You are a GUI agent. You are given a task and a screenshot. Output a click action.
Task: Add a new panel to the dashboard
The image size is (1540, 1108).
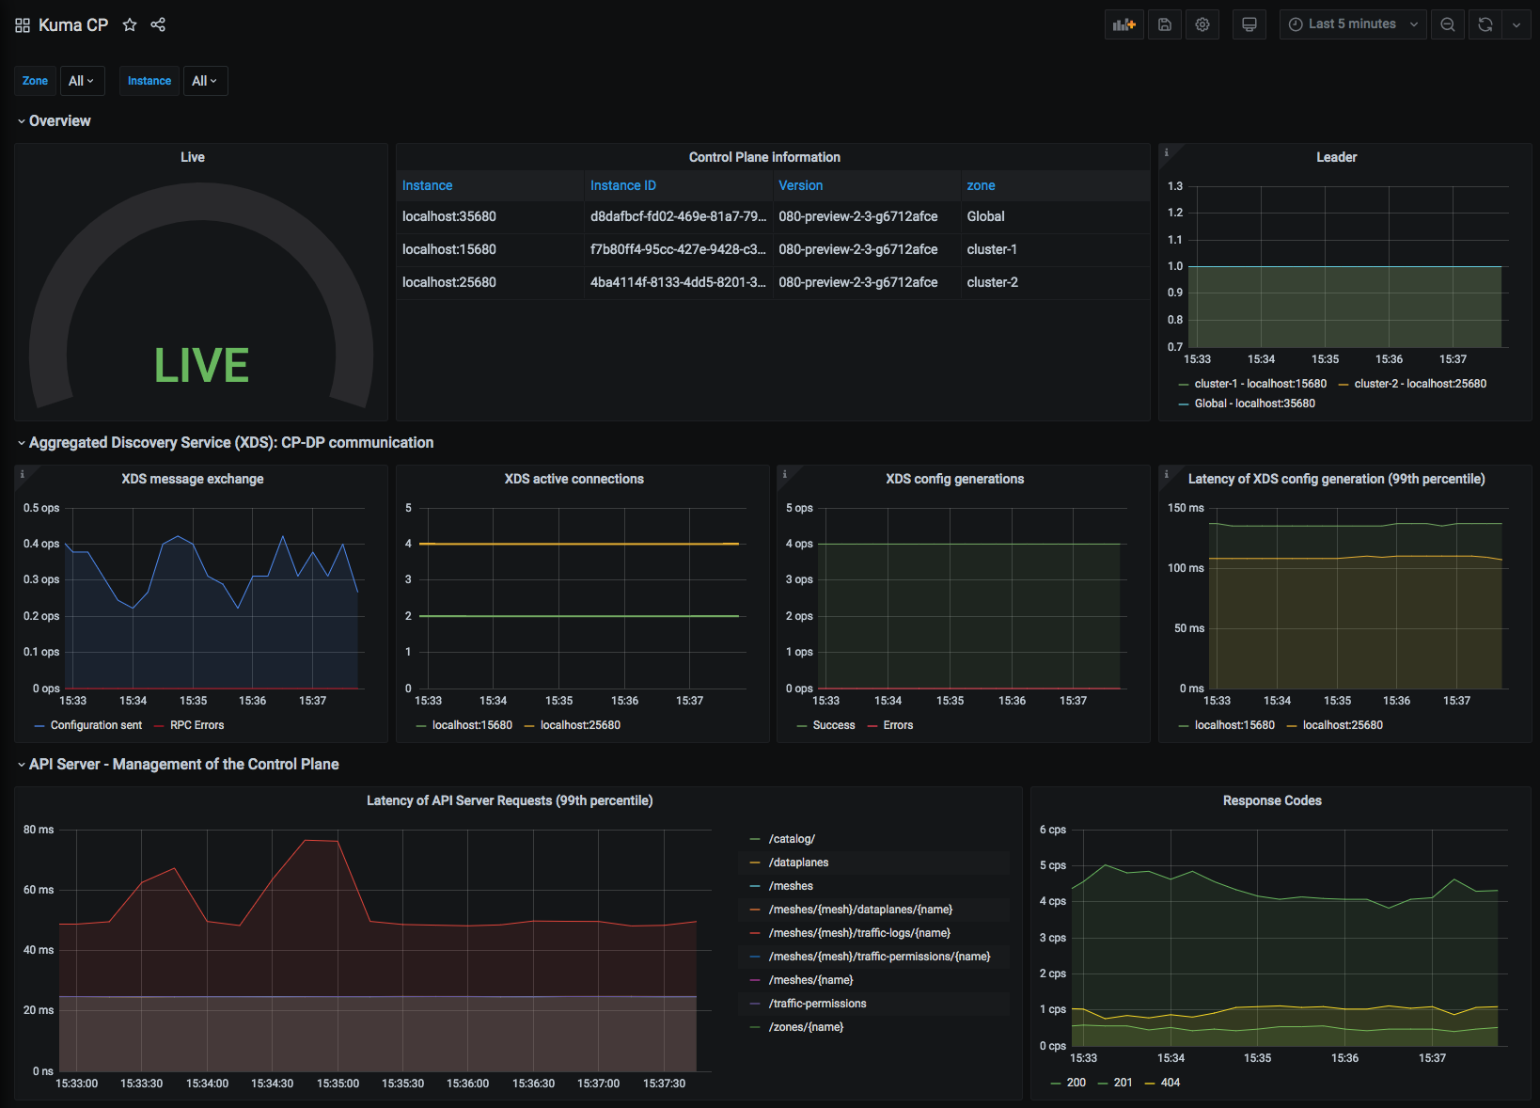[1124, 24]
